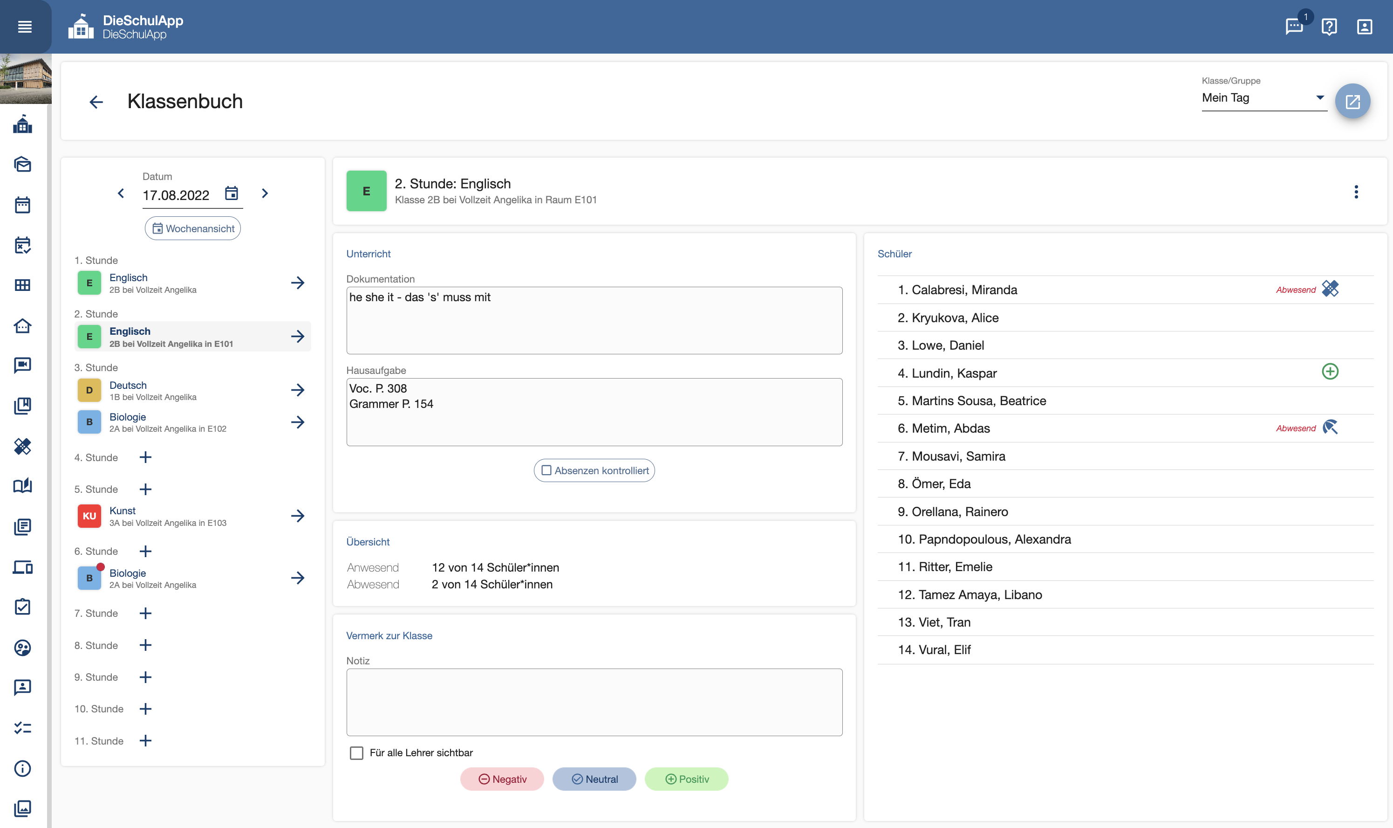Screen dimensions: 1393x828
Task: Open the calendar-with-checkmark sidebar icon
Action: (x=23, y=245)
